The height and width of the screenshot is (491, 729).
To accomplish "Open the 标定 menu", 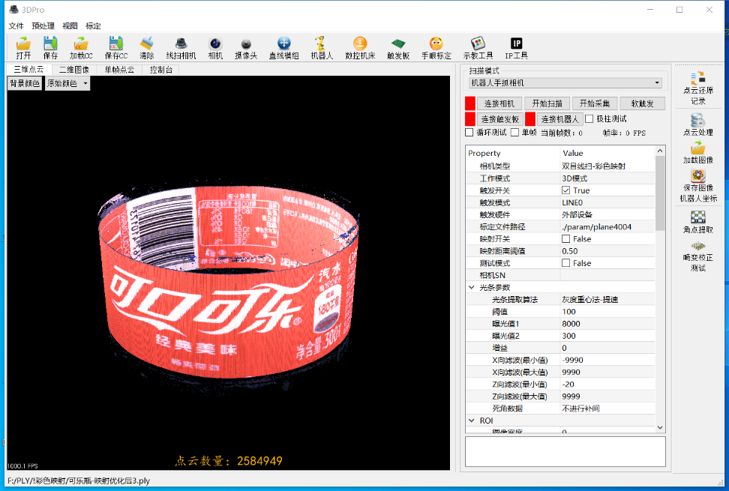I will pyautogui.click(x=93, y=26).
